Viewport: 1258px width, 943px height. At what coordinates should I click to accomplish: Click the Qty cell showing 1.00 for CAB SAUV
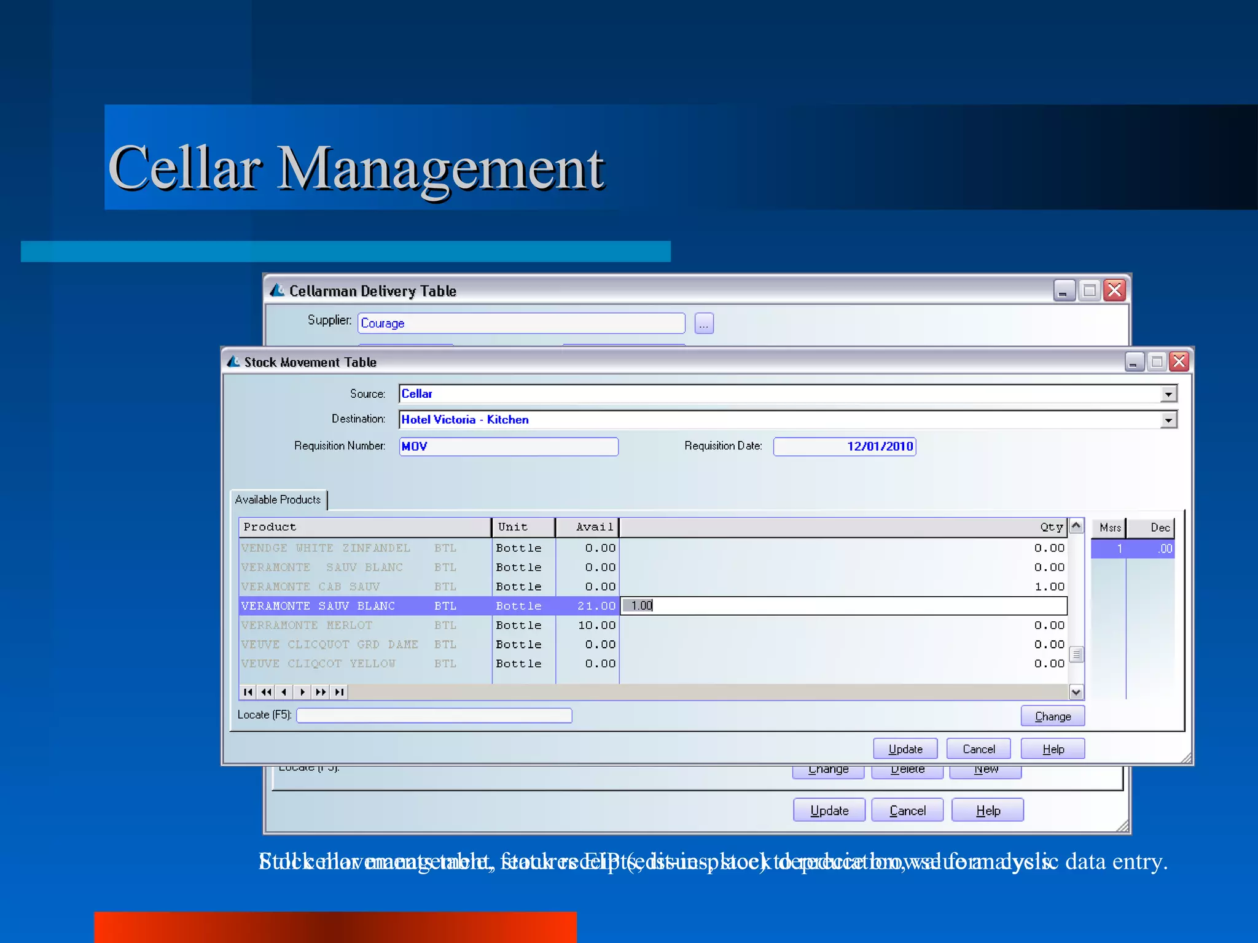(844, 586)
